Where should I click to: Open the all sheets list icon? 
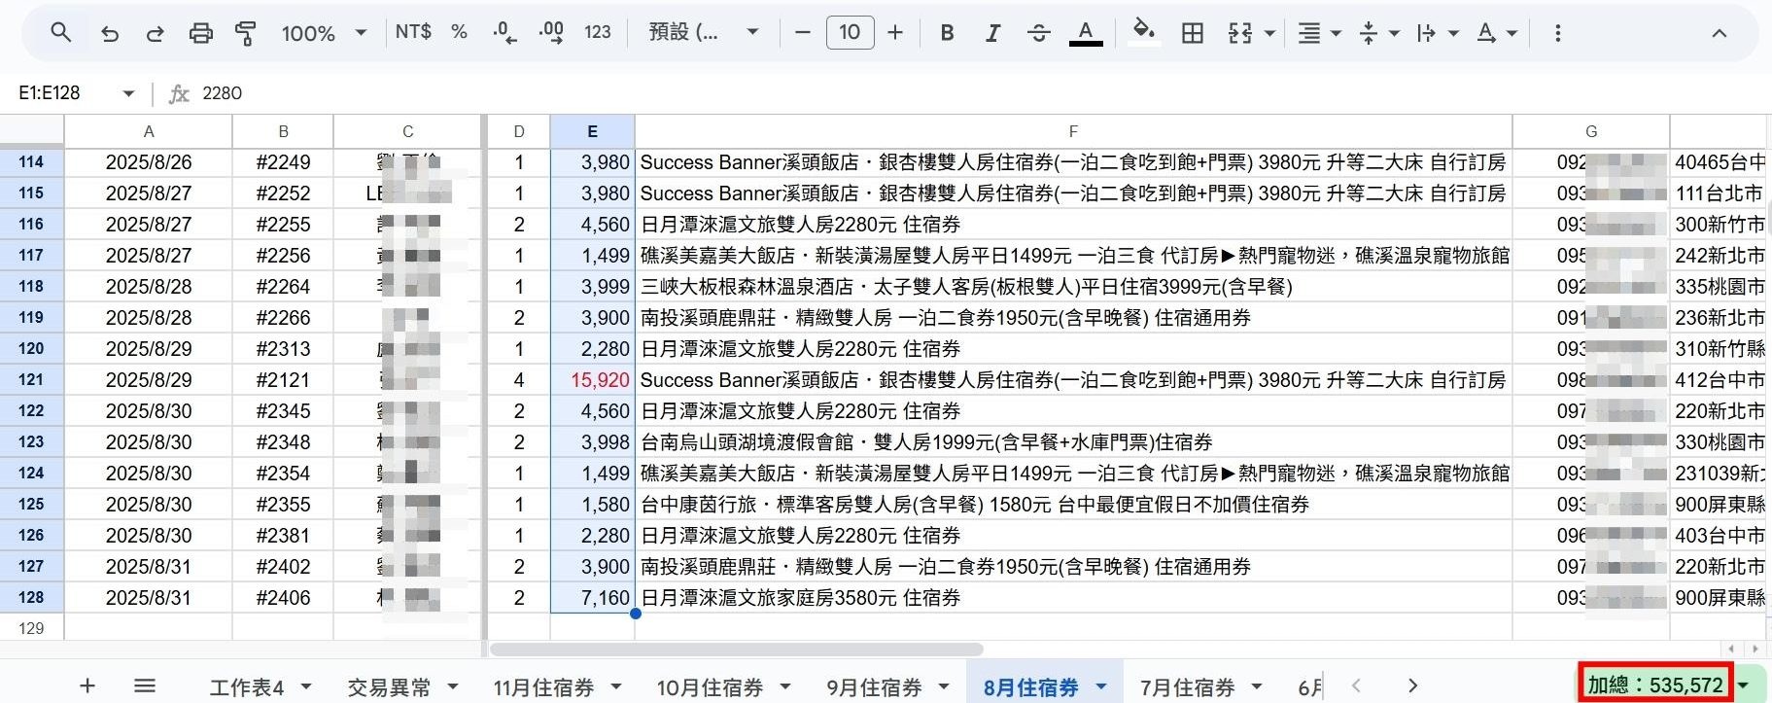pyautogui.click(x=145, y=686)
